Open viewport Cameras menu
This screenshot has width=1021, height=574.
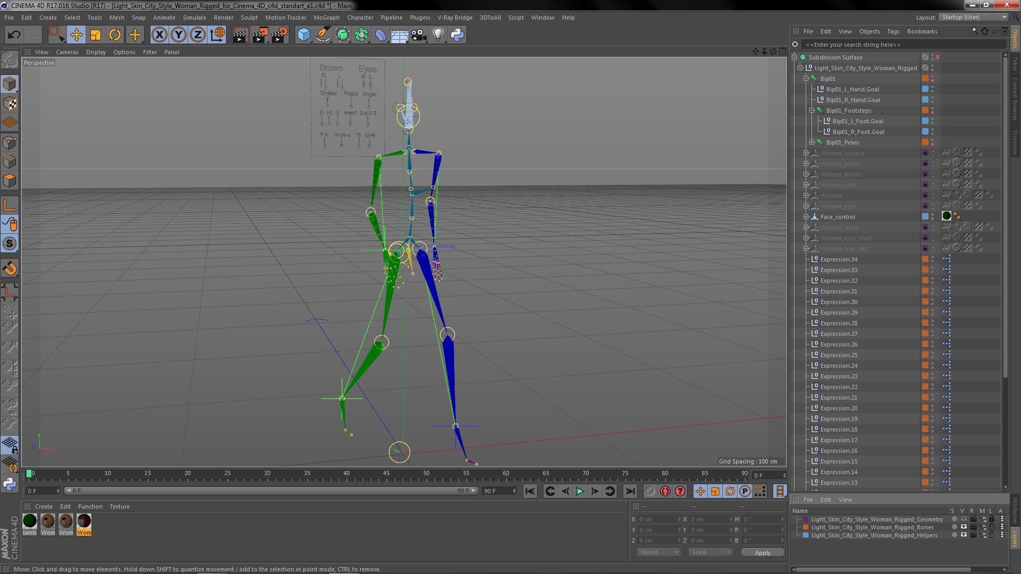[x=67, y=52]
